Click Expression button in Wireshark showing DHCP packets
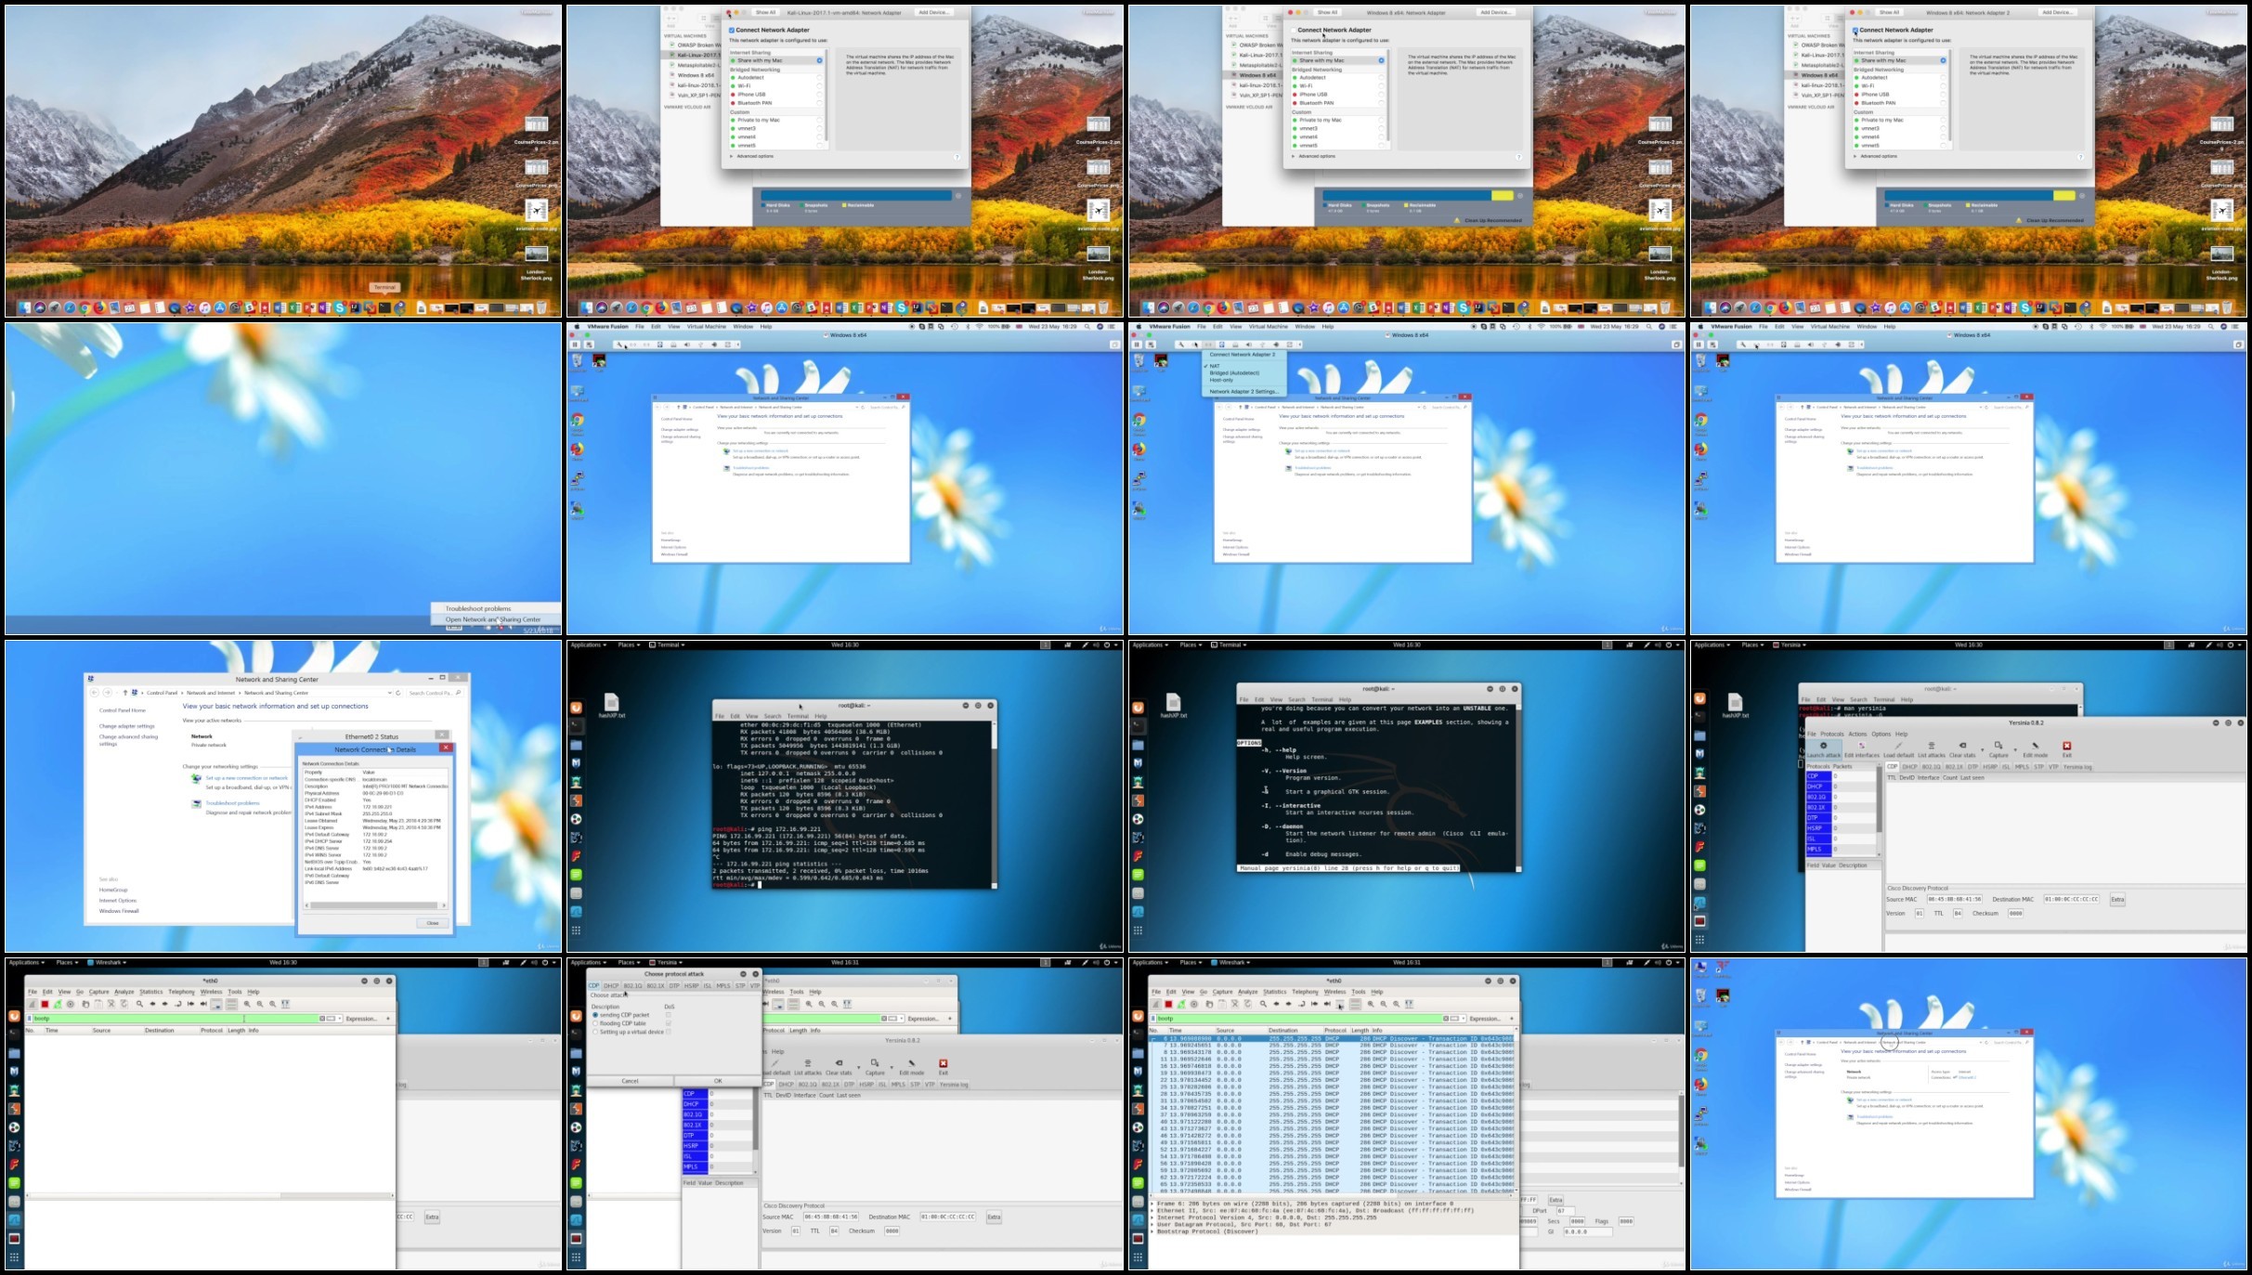 pyautogui.click(x=1484, y=1019)
